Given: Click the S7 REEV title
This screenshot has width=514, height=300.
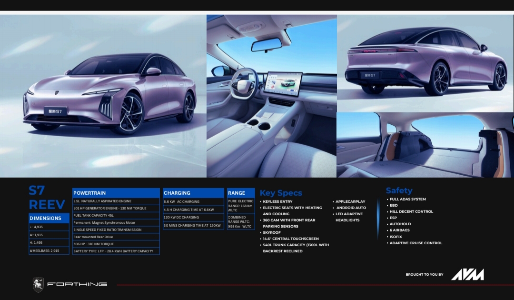Looking at the screenshot, I should coord(46,198).
